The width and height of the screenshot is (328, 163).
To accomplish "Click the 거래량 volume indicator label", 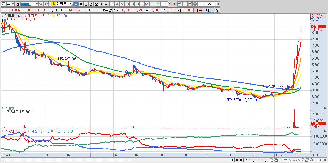I will 9,108.
